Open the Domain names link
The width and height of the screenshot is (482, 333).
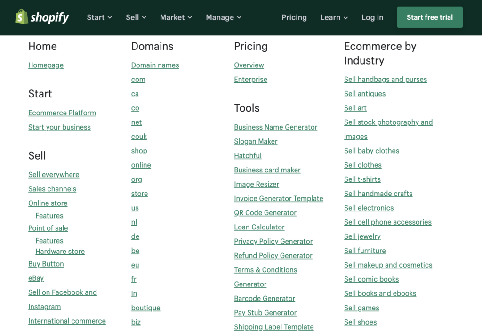coord(155,65)
